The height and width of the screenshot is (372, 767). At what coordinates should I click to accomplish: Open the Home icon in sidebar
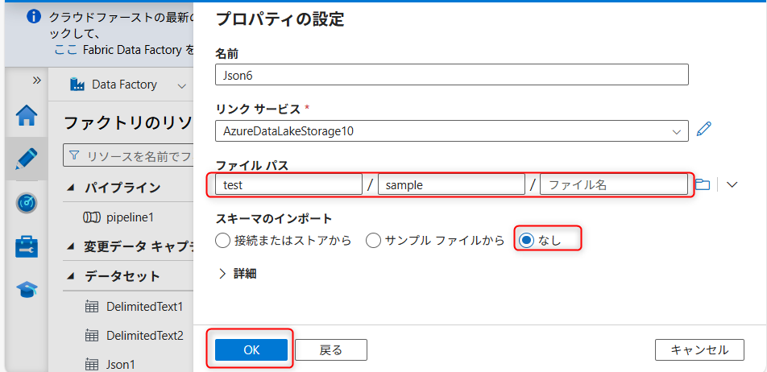coord(27,116)
